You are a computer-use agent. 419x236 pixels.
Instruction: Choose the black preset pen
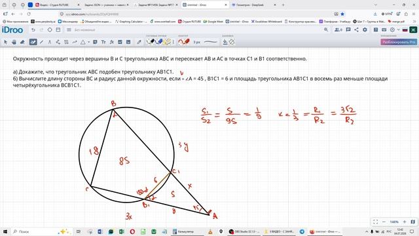151,42
